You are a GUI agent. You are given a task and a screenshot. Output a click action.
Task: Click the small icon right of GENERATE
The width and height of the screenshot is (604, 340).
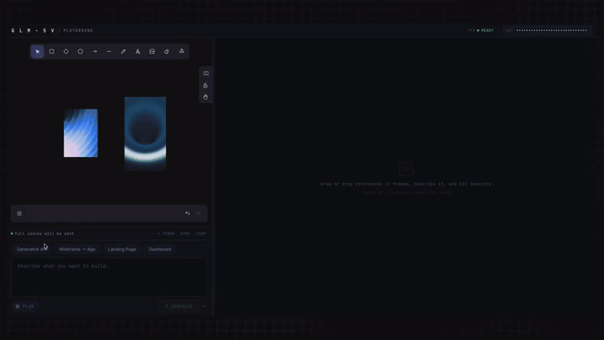tap(205, 306)
